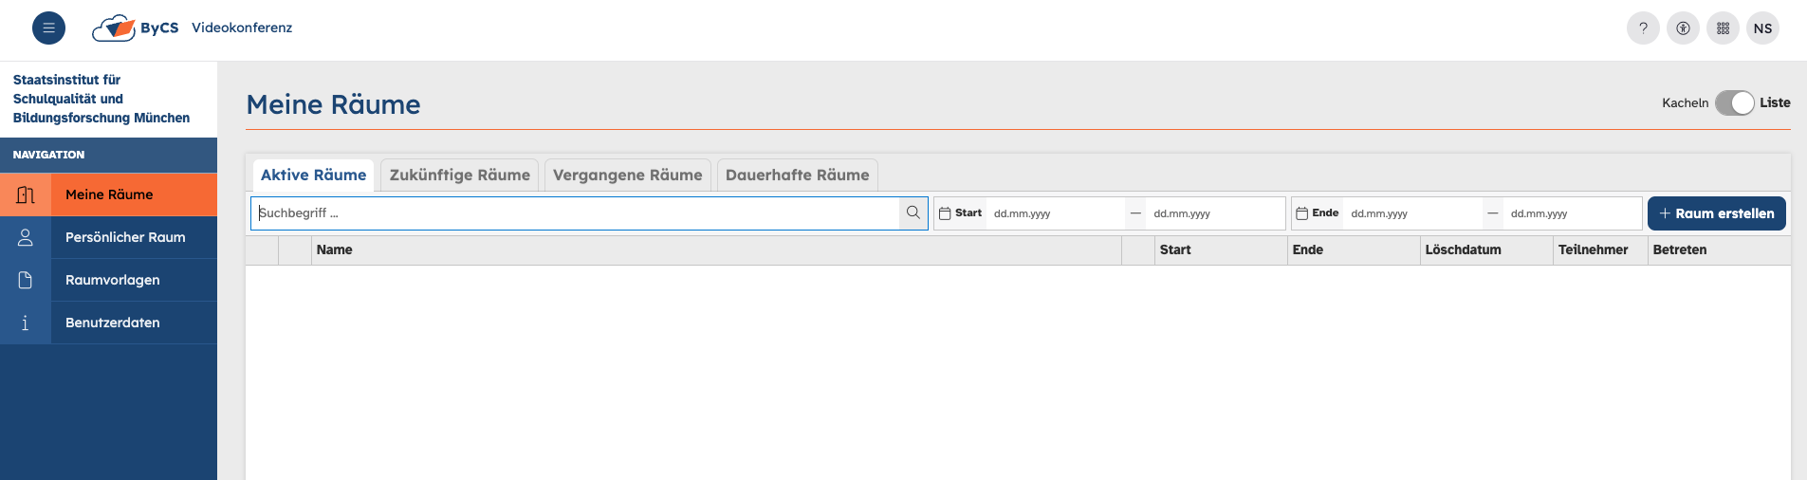Open Benutzerdaten in sidebar
Viewport: 1807px width, 480px height.
(112, 323)
